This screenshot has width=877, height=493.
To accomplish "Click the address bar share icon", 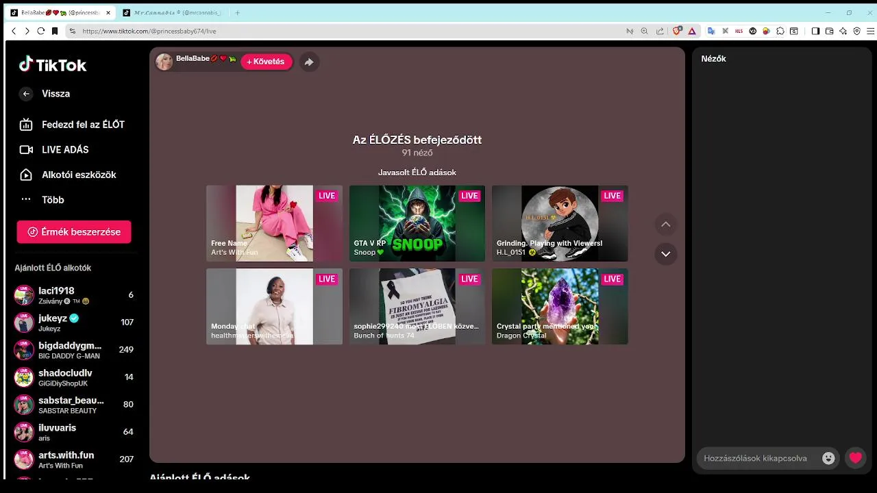I will point(659,31).
